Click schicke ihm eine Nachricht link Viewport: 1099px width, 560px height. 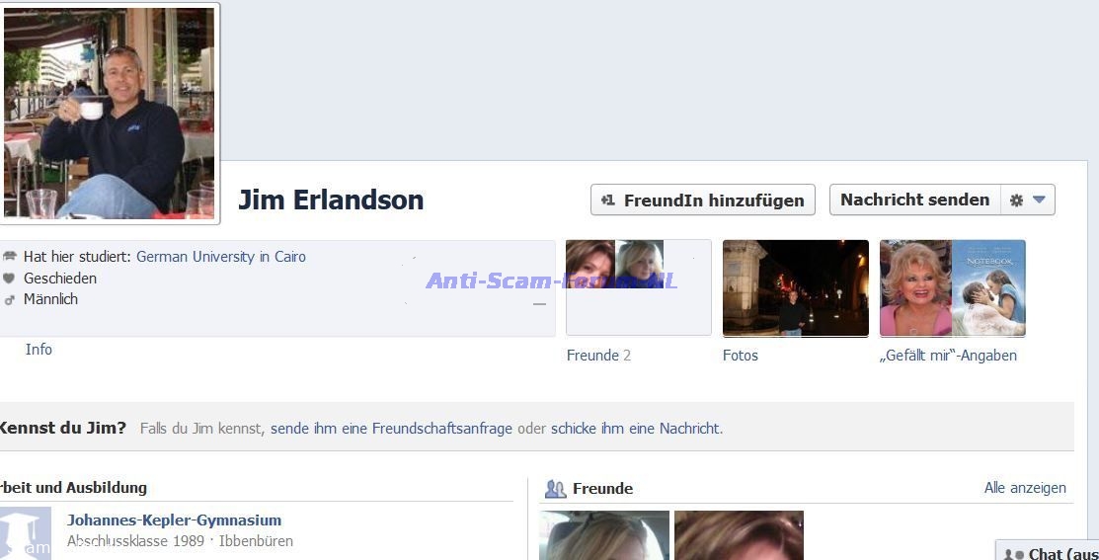pos(636,429)
